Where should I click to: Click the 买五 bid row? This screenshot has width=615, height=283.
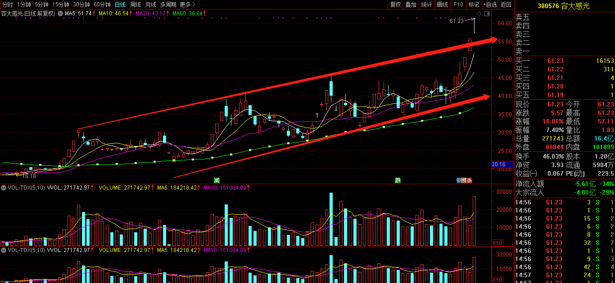565,95
